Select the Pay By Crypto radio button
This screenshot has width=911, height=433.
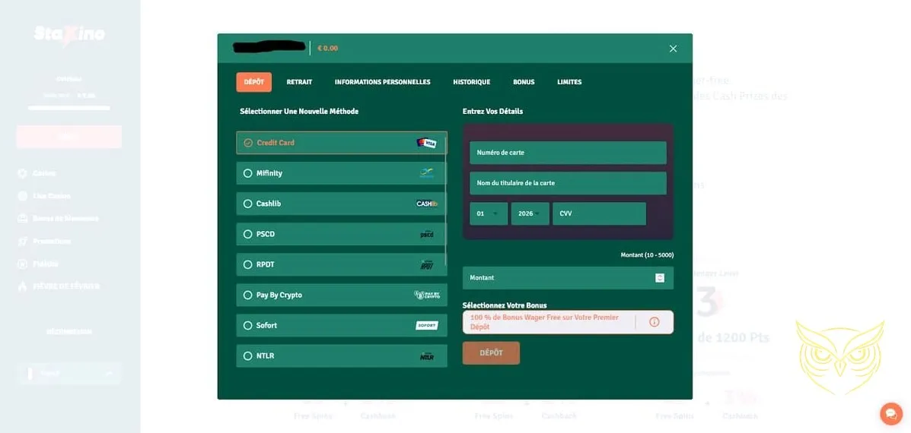(248, 295)
